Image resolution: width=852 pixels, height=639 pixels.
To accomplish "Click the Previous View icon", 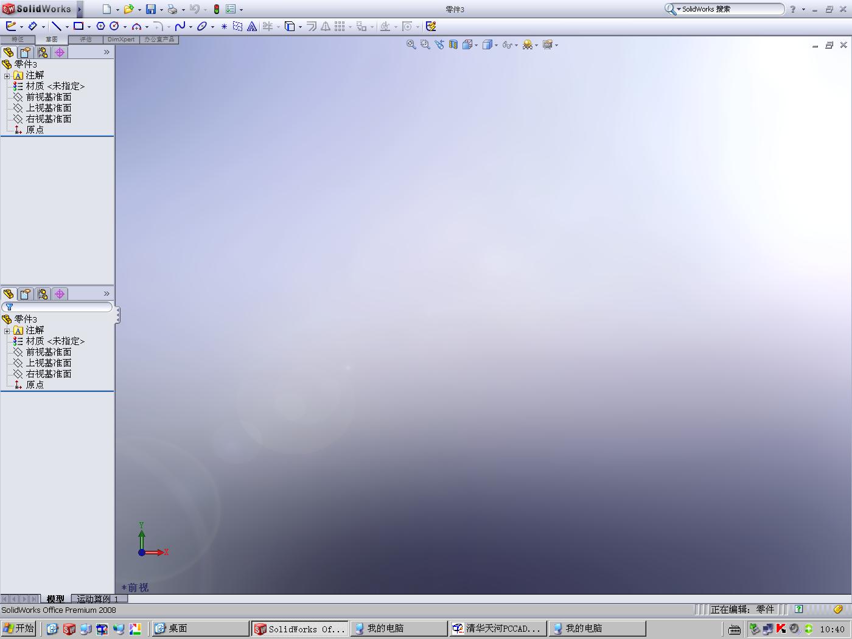I will point(439,44).
